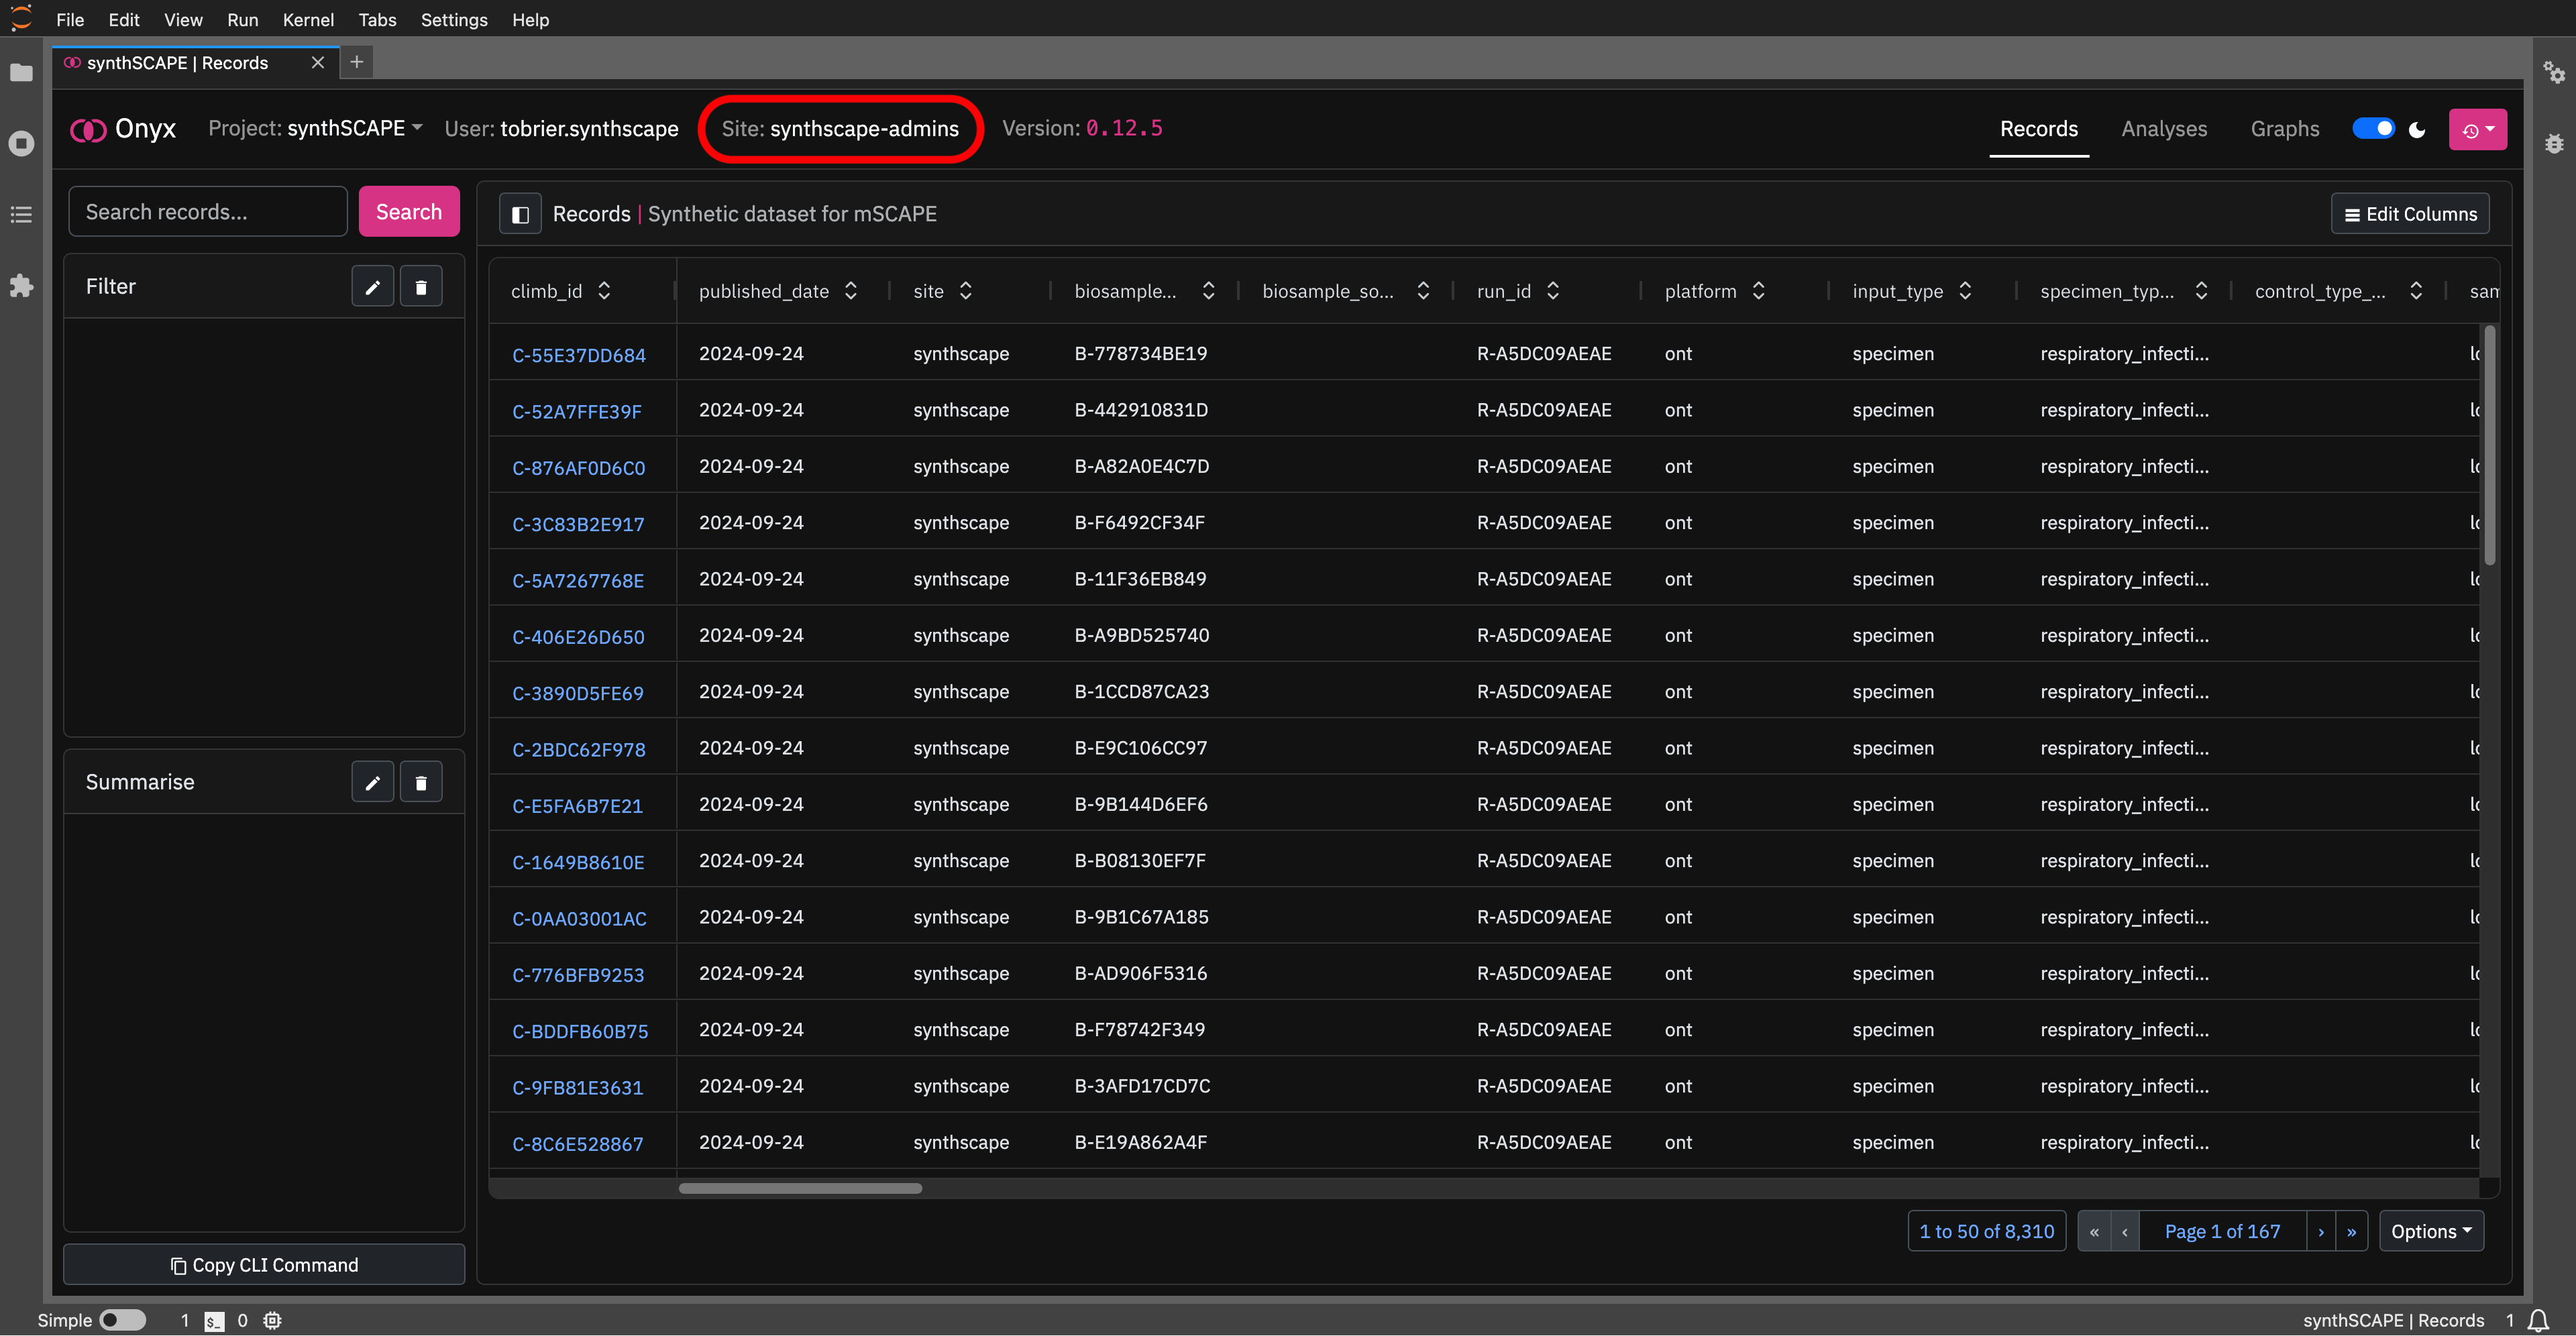This screenshot has height=1336, width=2576.
Task: Open record C-55E37DD684 link
Action: [579, 355]
